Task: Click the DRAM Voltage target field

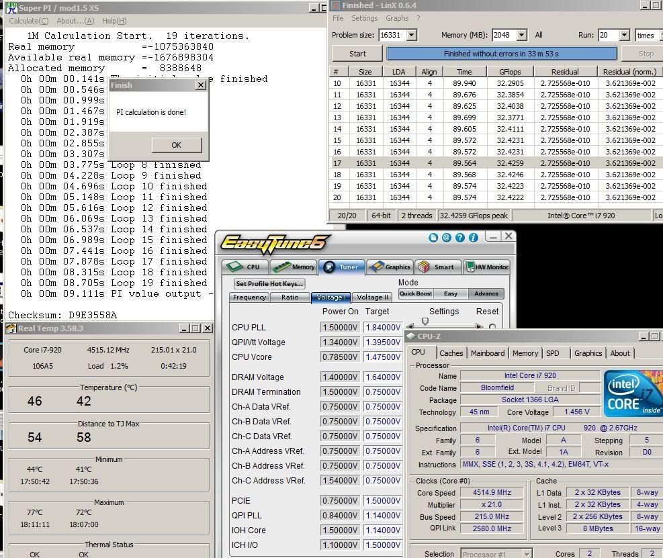Action: [x=382, y=377]
